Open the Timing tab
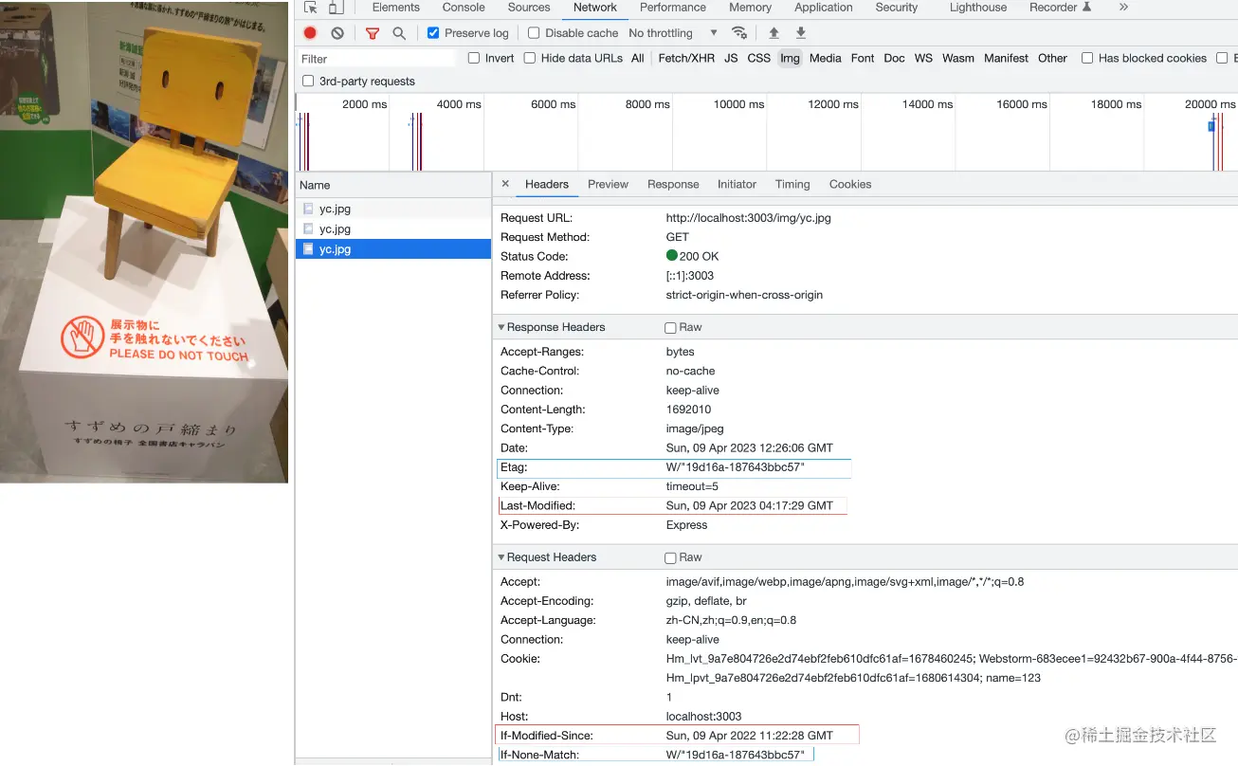Screen dimensions: 1238x766 (792, 184)
